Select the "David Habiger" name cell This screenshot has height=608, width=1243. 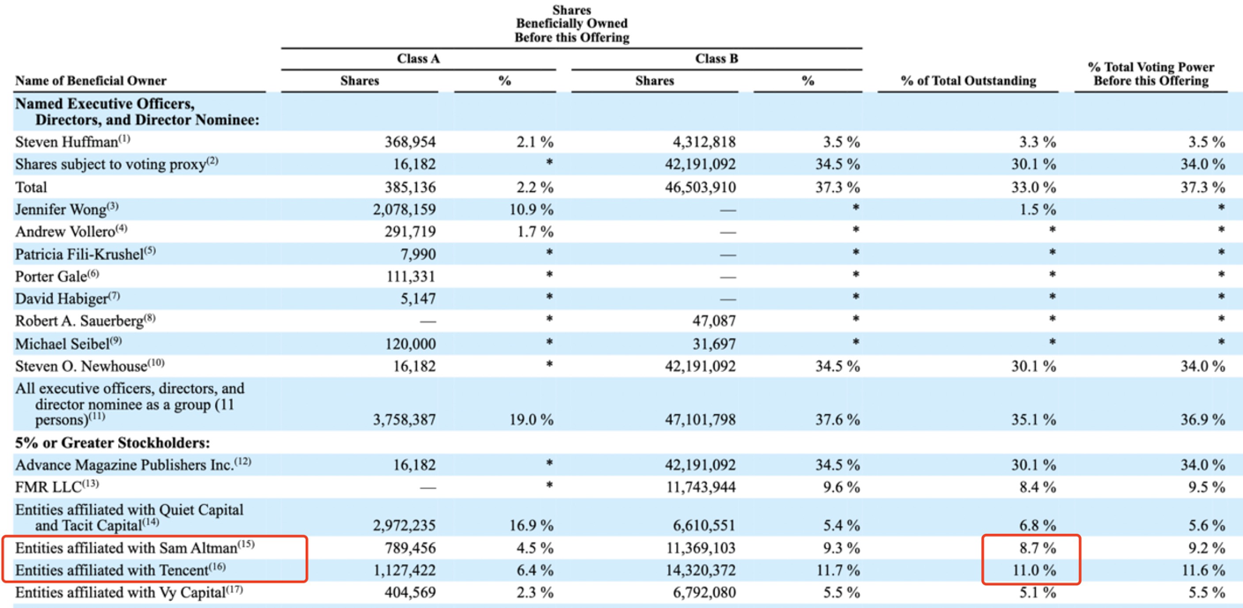click(62, 300)
